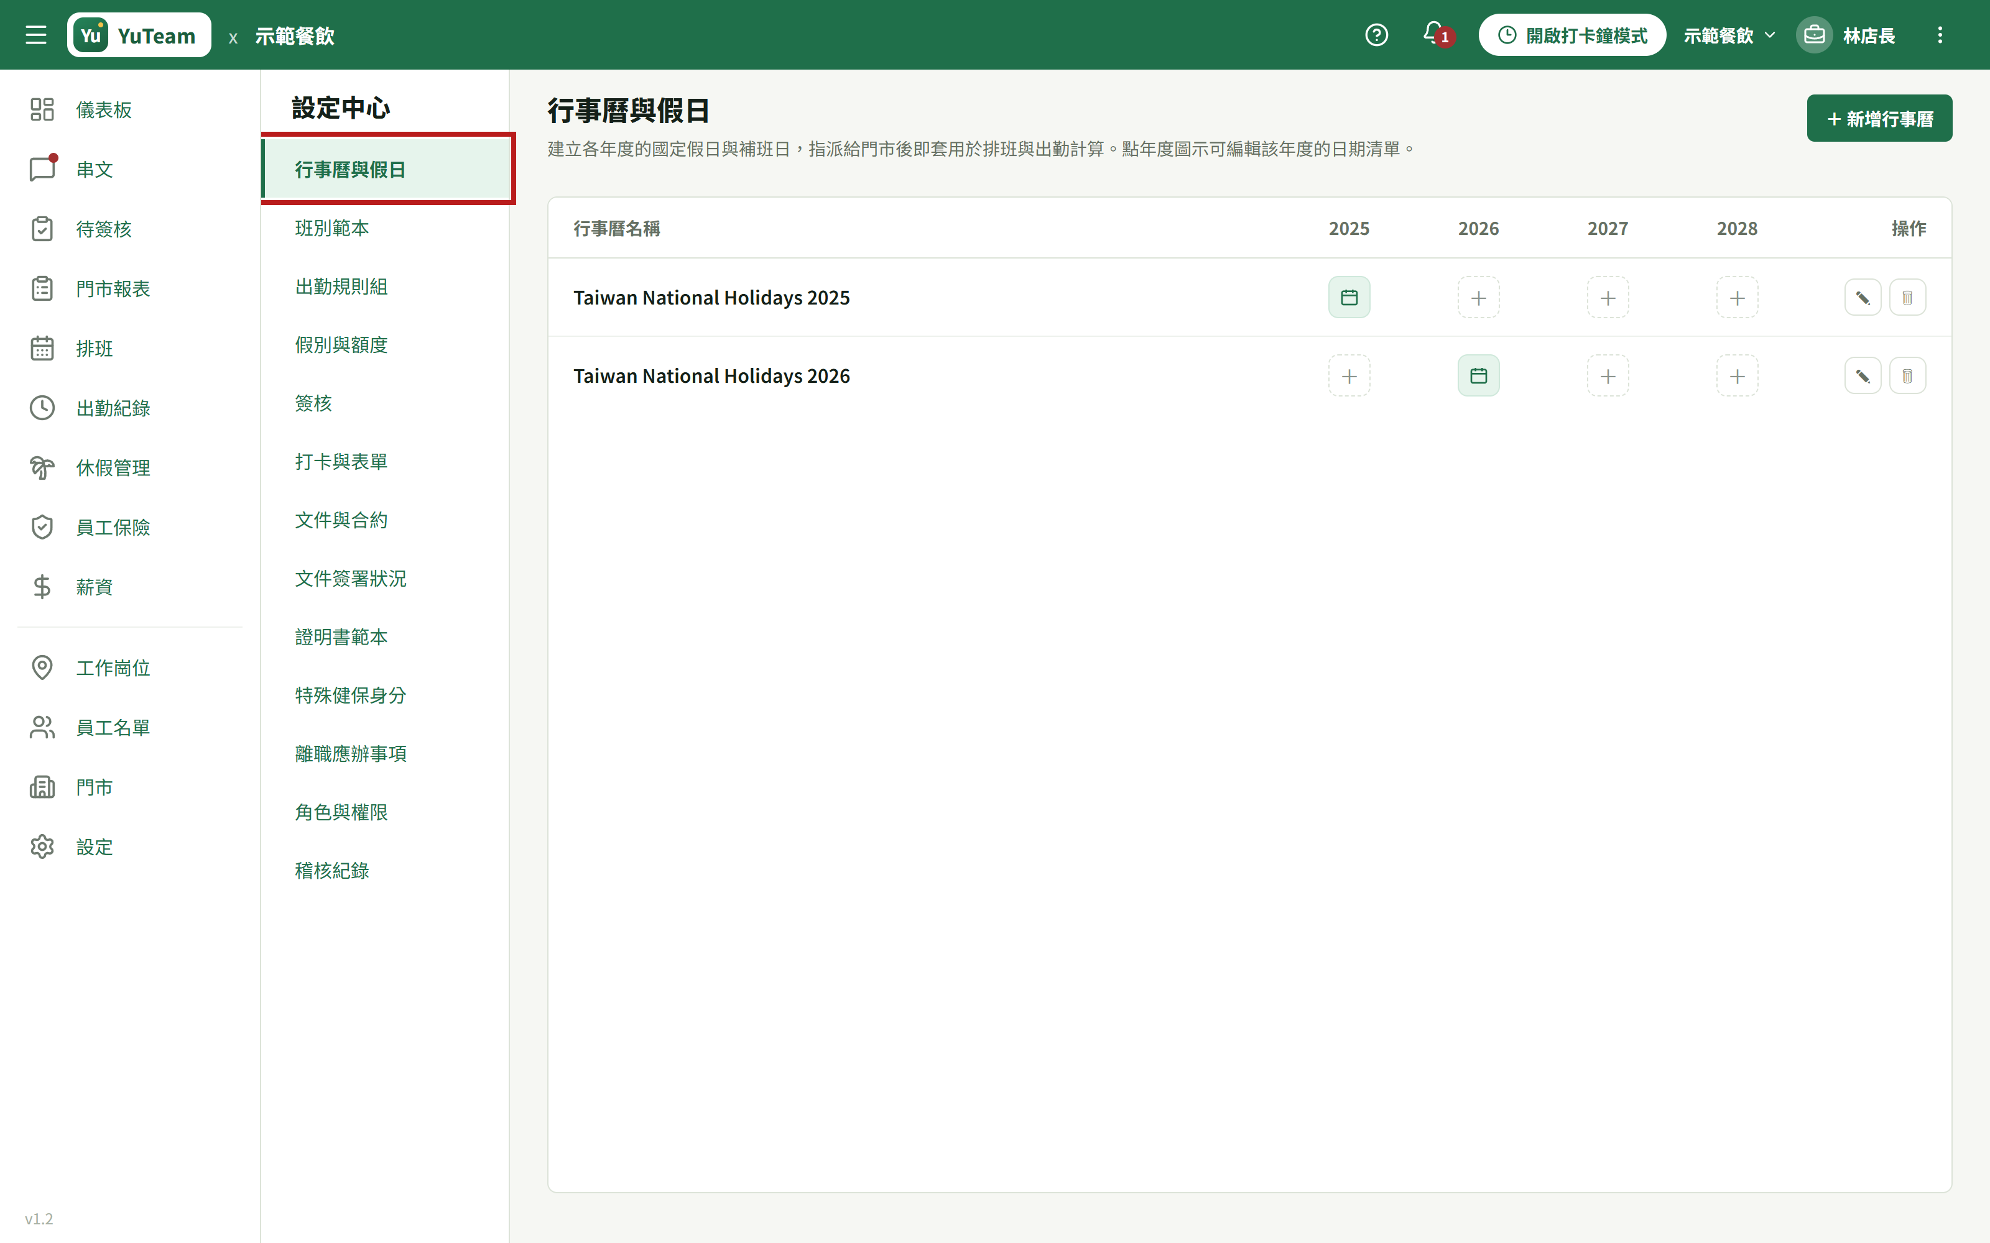Open 出勤紀錄 in the sidebar

pyautogui.click(x=130, y=408)
